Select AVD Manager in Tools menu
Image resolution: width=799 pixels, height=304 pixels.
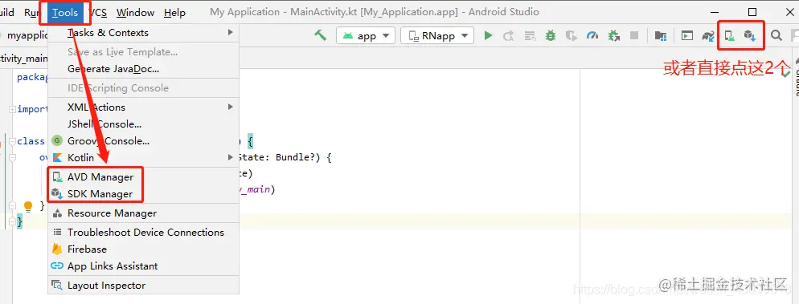click(144, 177)
